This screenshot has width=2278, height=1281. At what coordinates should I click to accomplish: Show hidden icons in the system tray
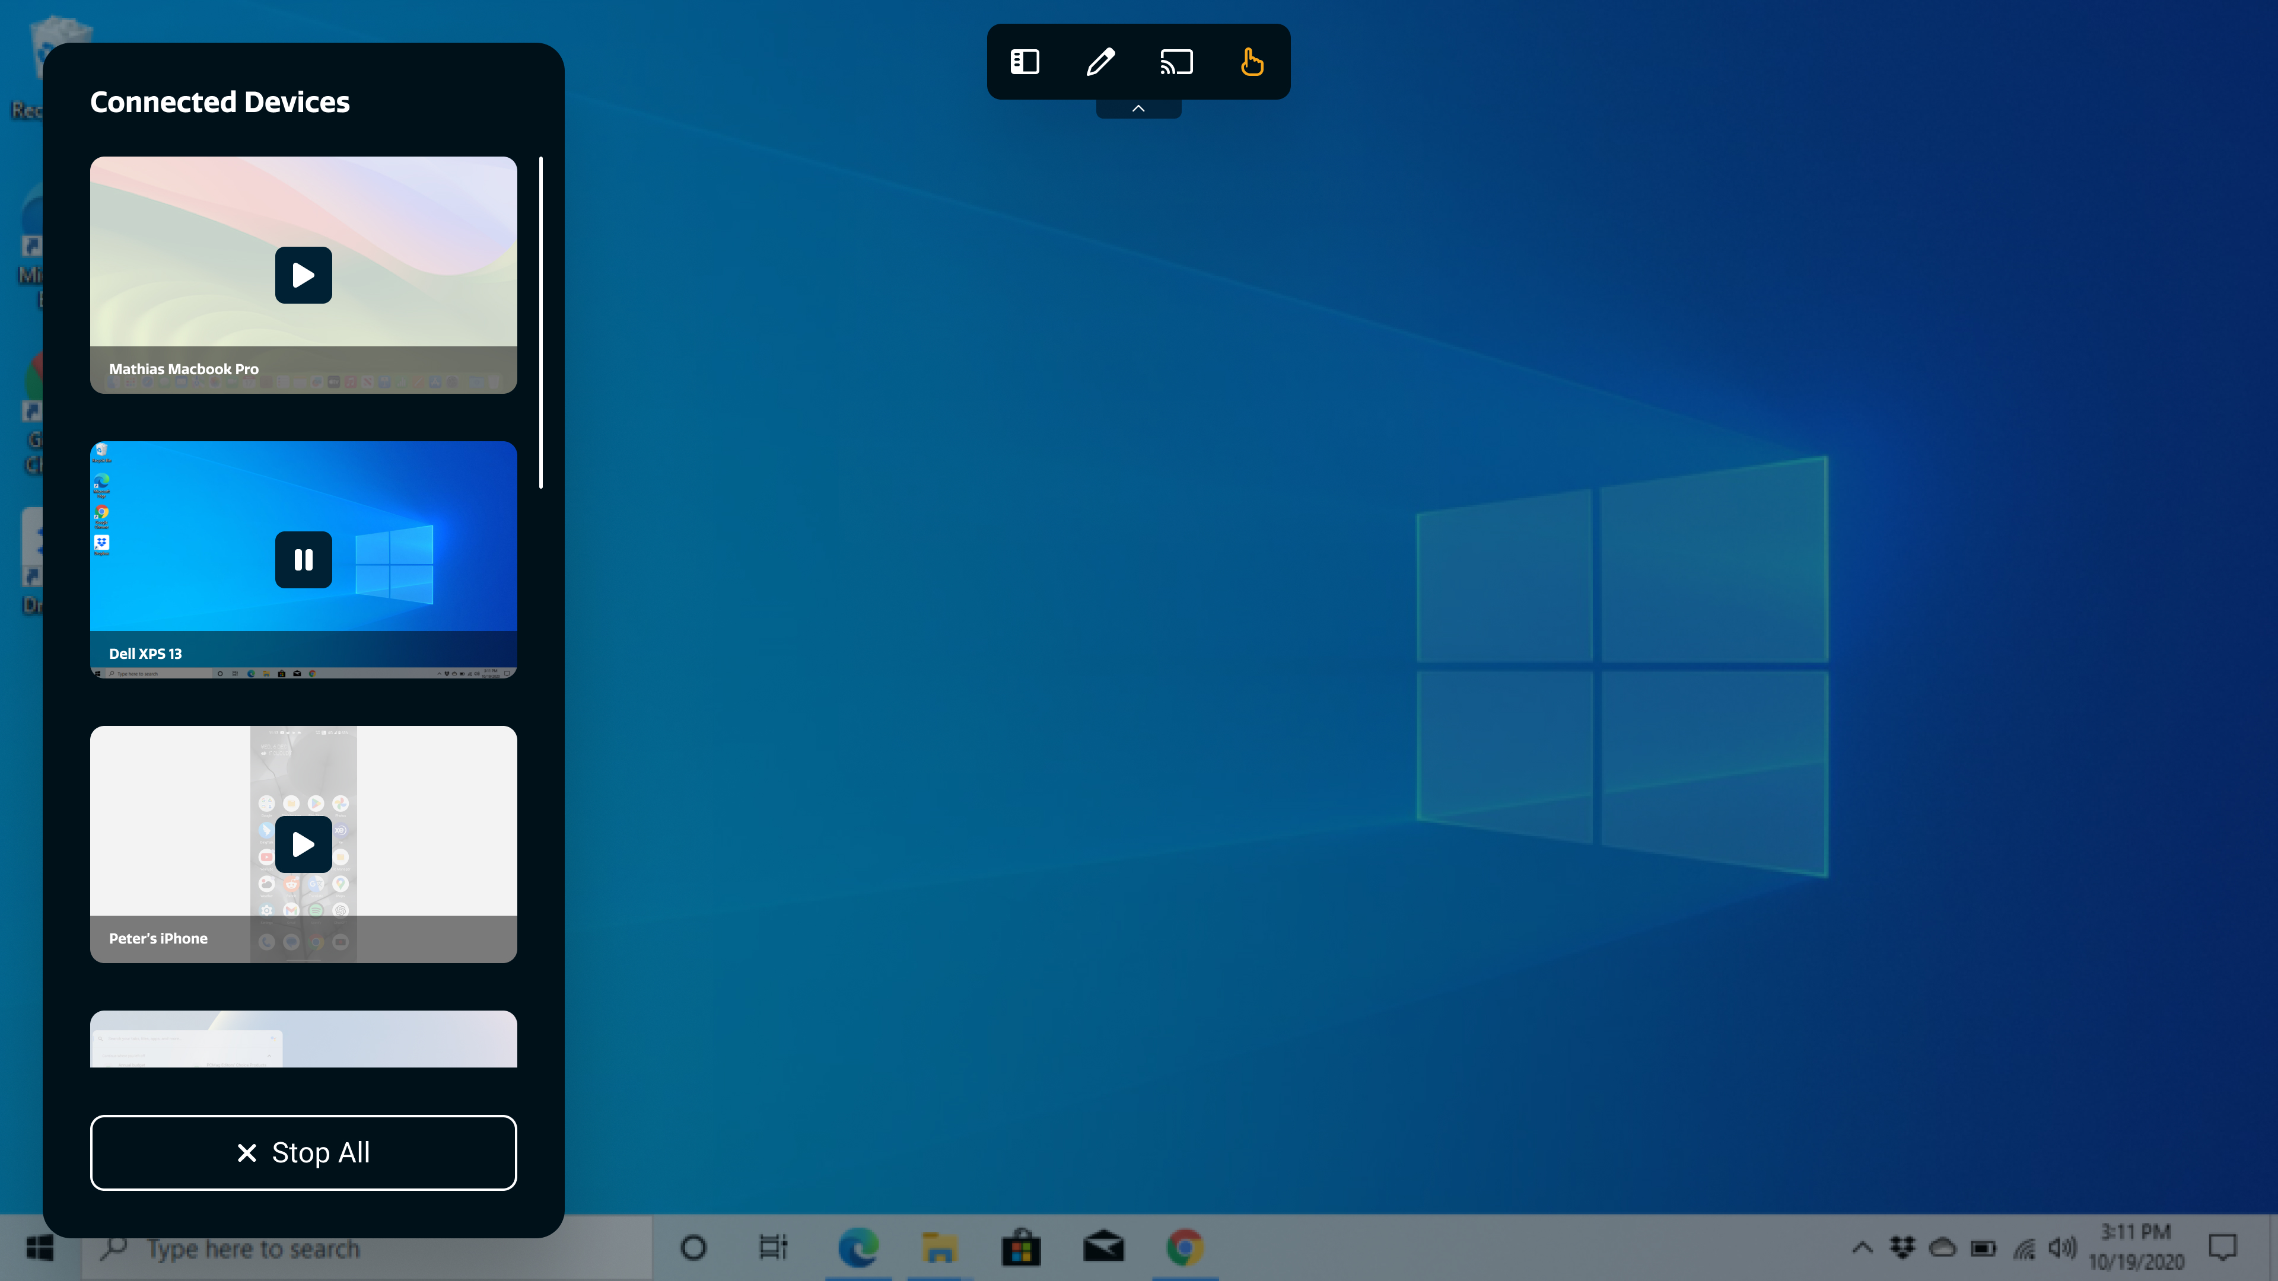pyautogui.click(x=1862, y=1247)
